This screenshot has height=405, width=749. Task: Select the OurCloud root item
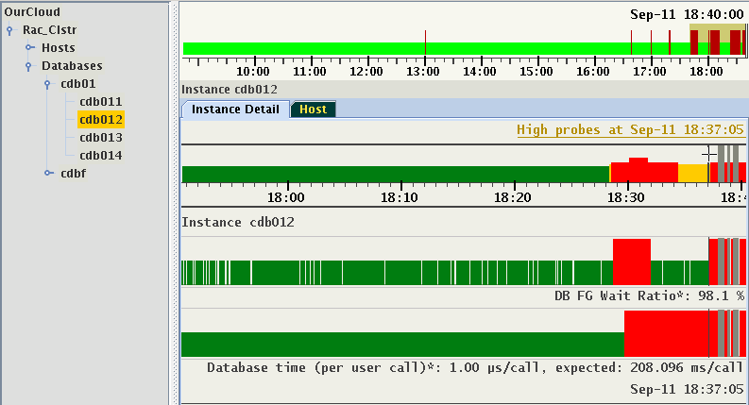(32, 12)
